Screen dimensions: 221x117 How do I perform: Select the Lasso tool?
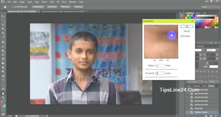[3, 25]
